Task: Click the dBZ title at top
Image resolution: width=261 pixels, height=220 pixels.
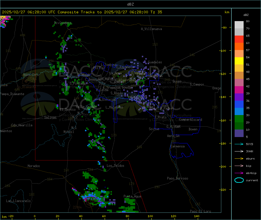Action: [130, 4]
